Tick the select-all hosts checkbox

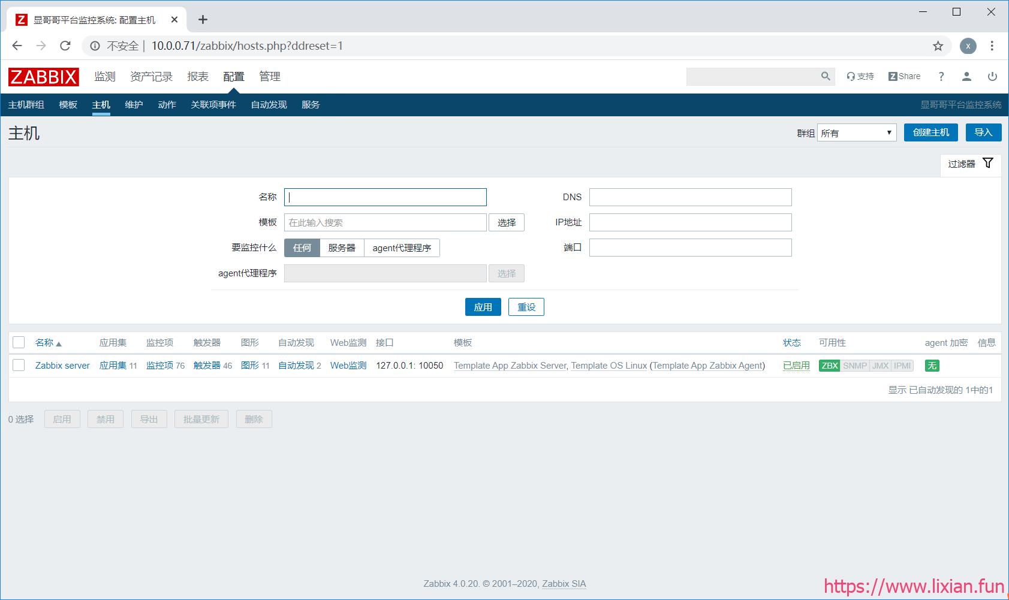coord(19,342)
